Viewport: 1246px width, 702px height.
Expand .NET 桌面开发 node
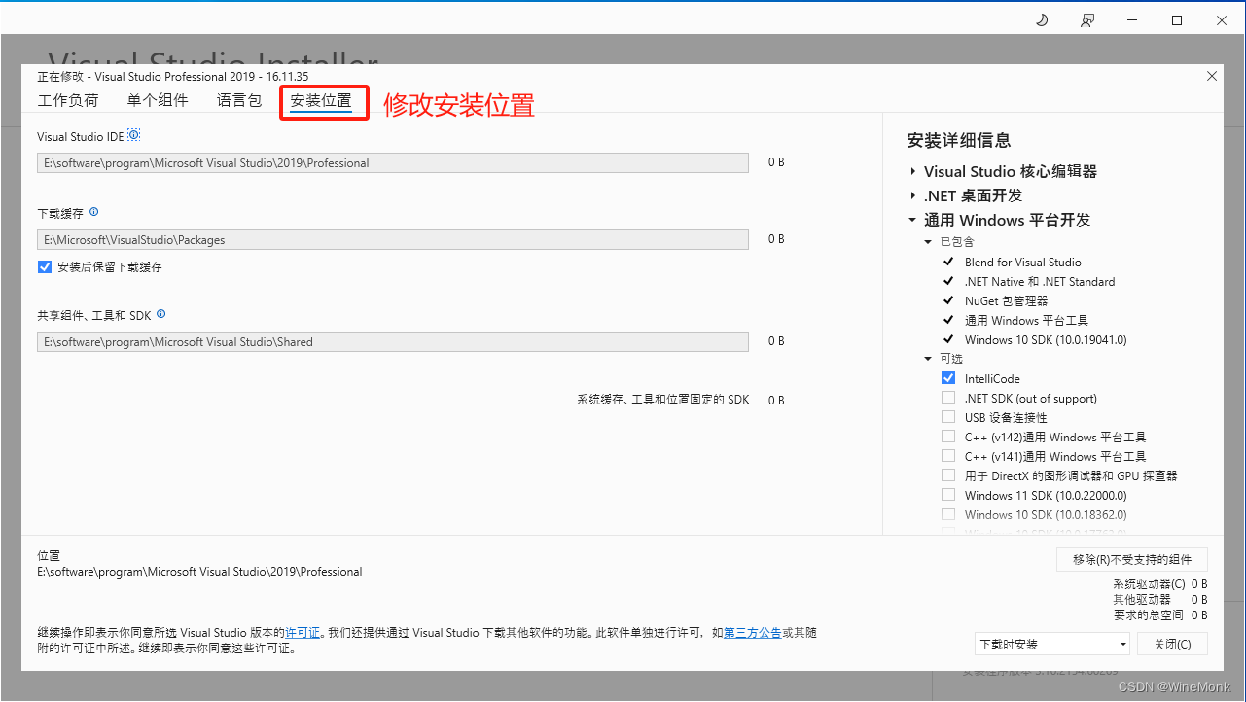pyautogui.click(x=913, y=195)
